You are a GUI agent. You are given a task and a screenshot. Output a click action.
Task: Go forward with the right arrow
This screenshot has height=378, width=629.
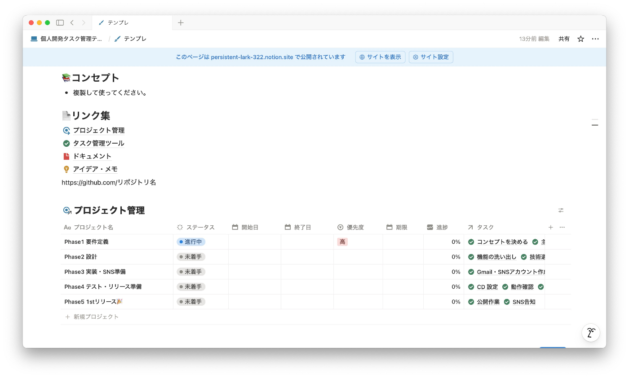click(83, 22)
